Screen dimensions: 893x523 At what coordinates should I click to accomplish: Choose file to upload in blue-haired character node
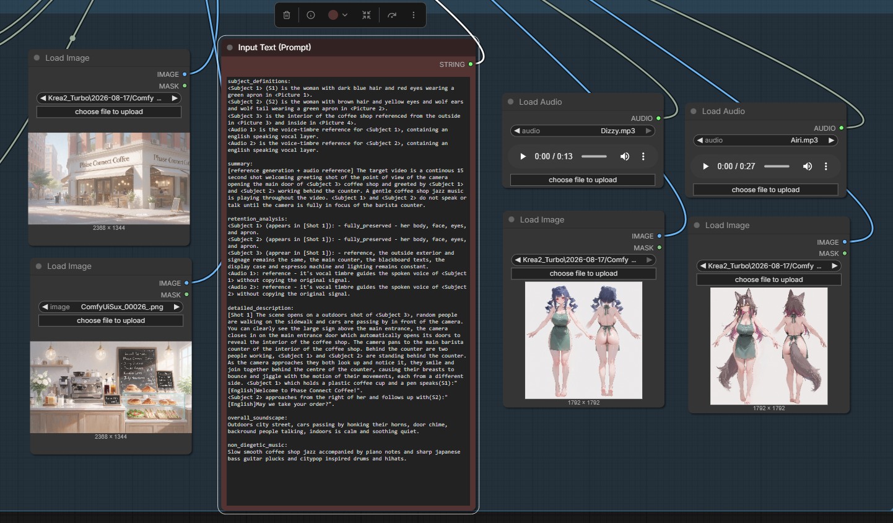tap(583, 273)
